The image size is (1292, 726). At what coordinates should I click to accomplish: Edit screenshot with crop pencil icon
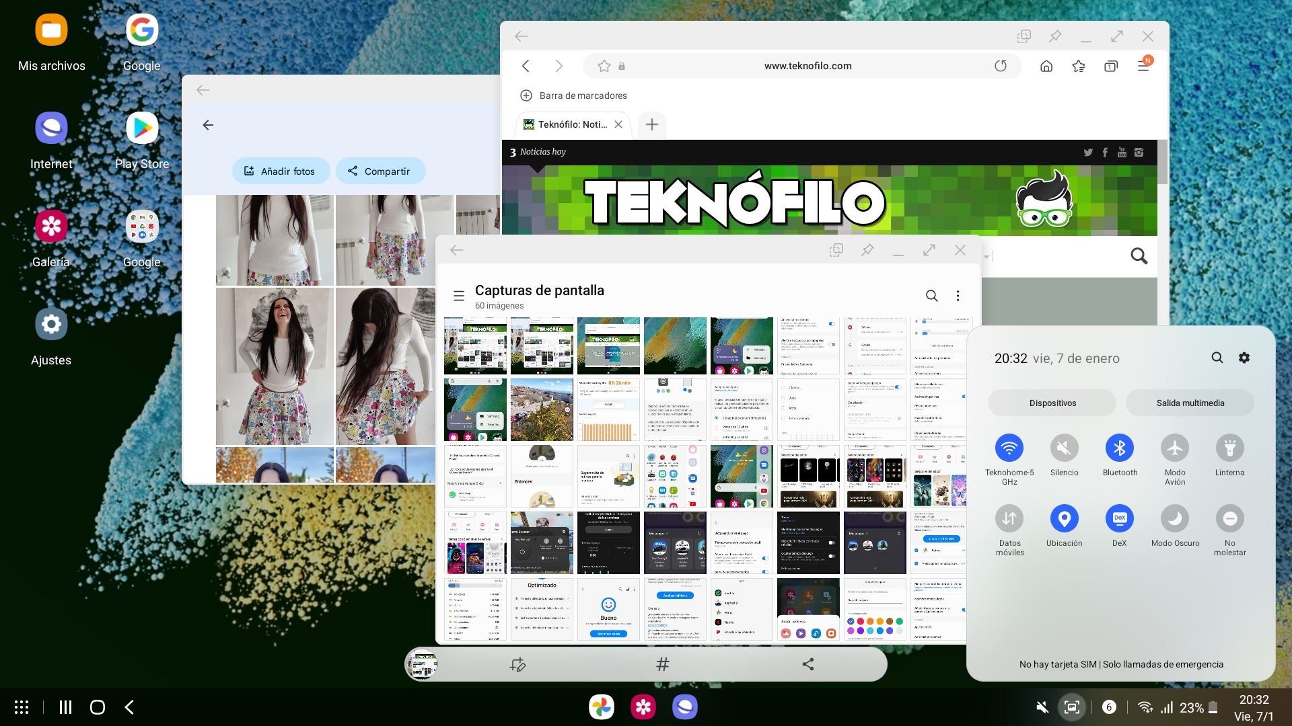coord(517,665)
